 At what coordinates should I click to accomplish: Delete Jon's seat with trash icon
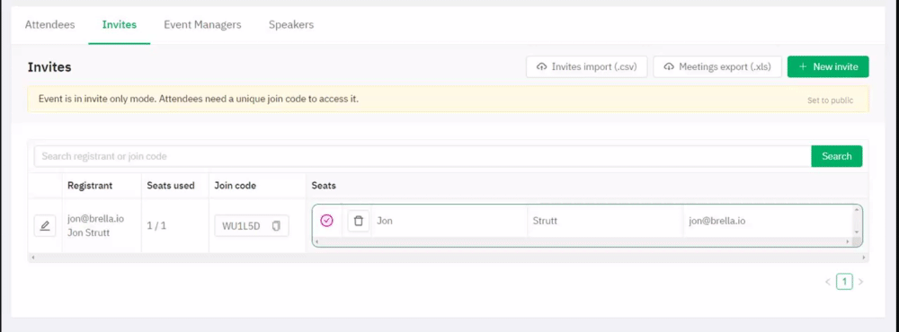click(359, 221)
